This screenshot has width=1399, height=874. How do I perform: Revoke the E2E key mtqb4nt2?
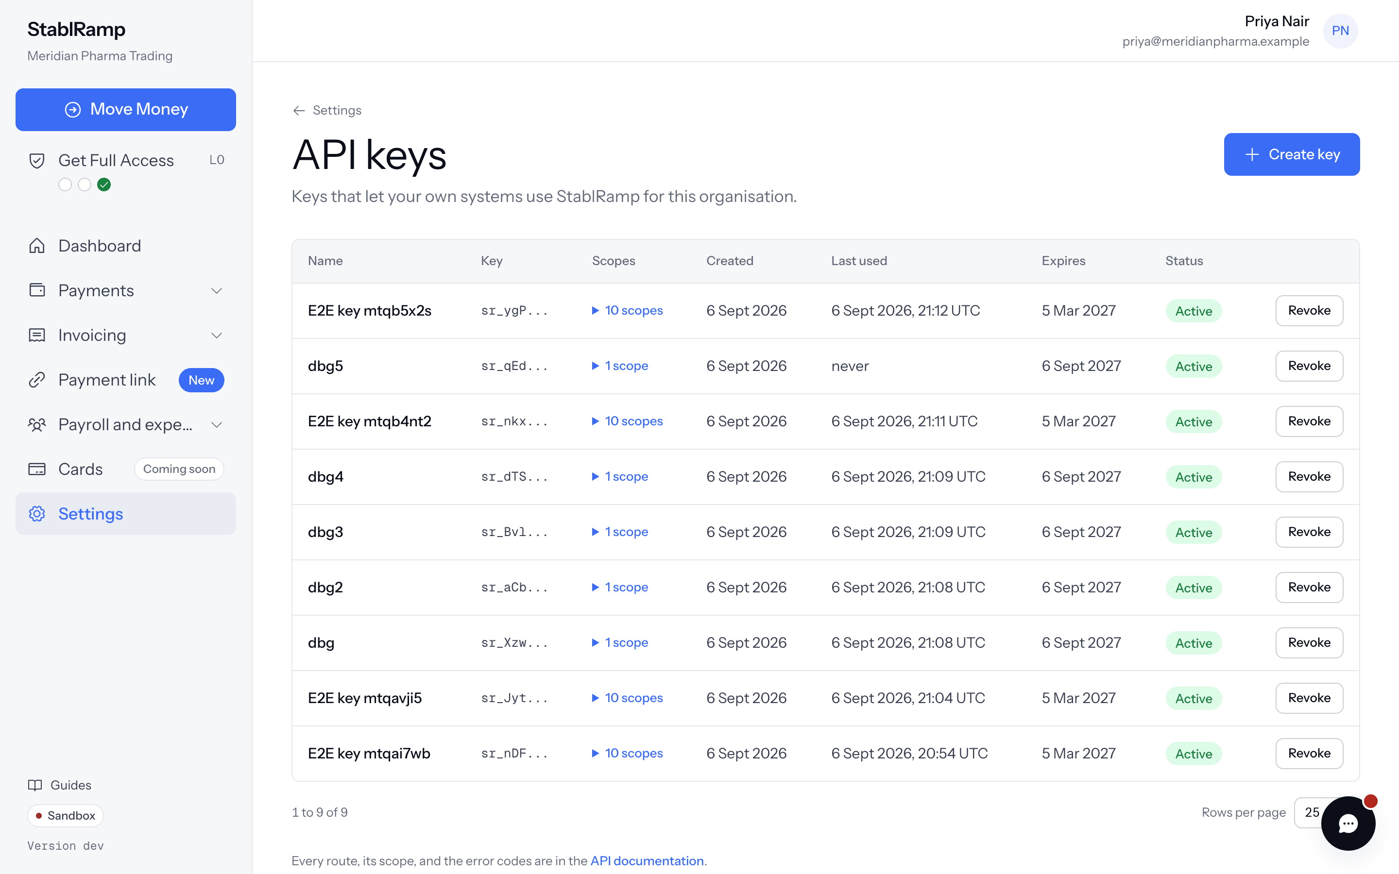coord(1309,421)
